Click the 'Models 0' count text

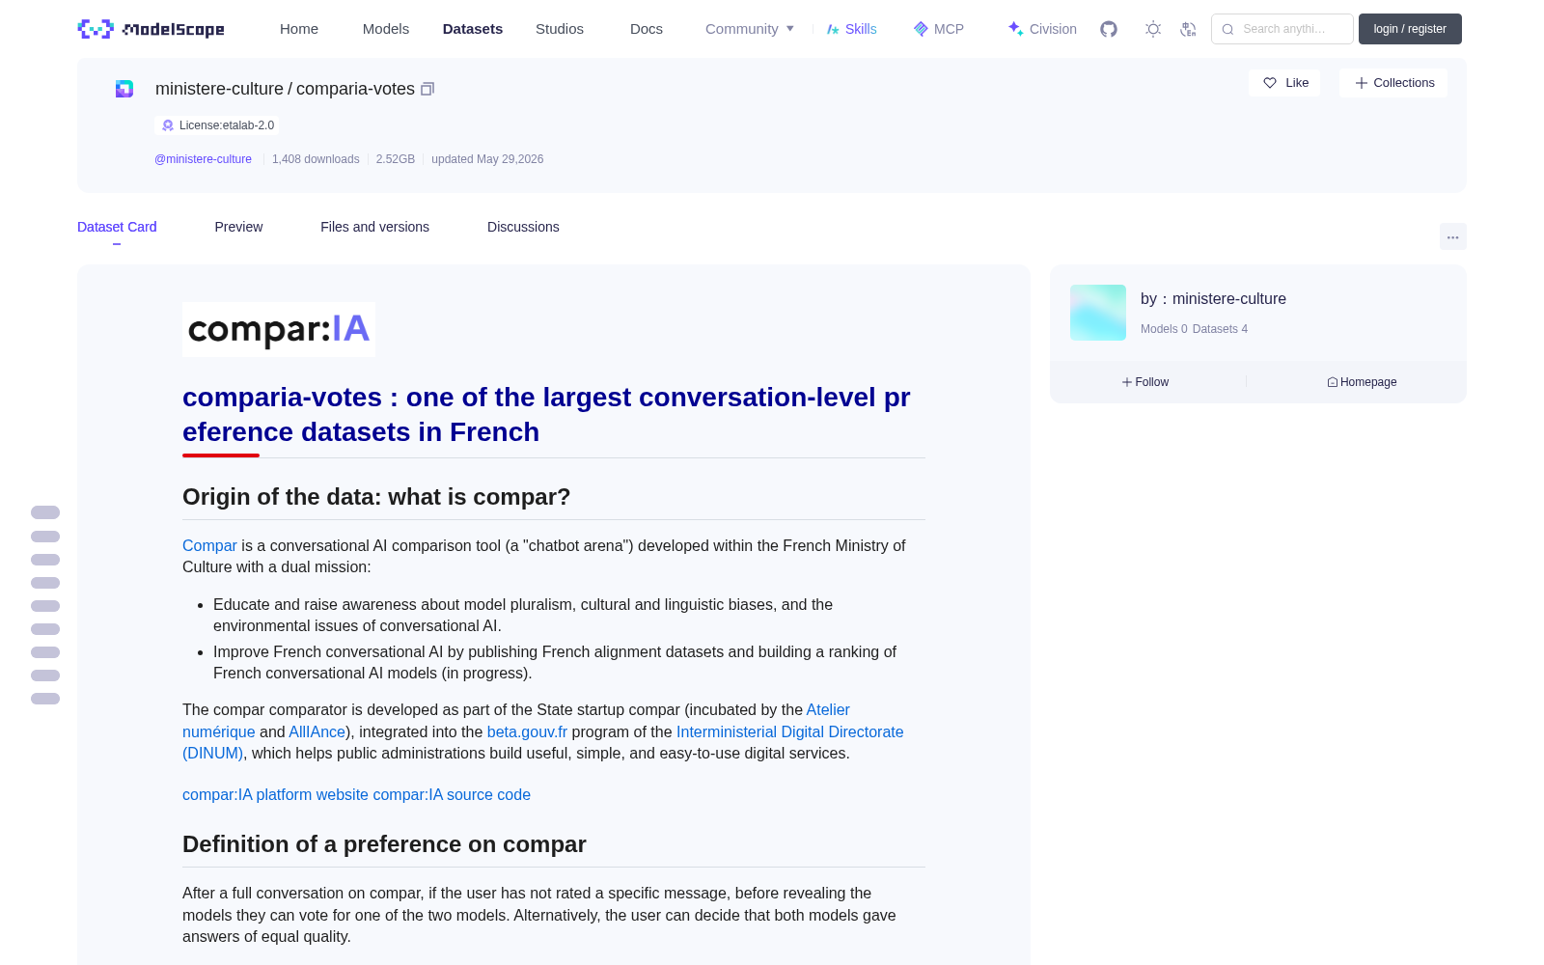point(1164,329)
